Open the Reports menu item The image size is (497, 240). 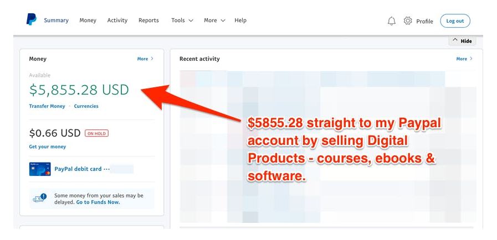[148, 20]
